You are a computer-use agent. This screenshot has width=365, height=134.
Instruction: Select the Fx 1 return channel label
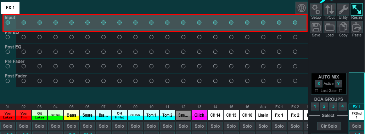pyautogui.click(x=279, y=115)
